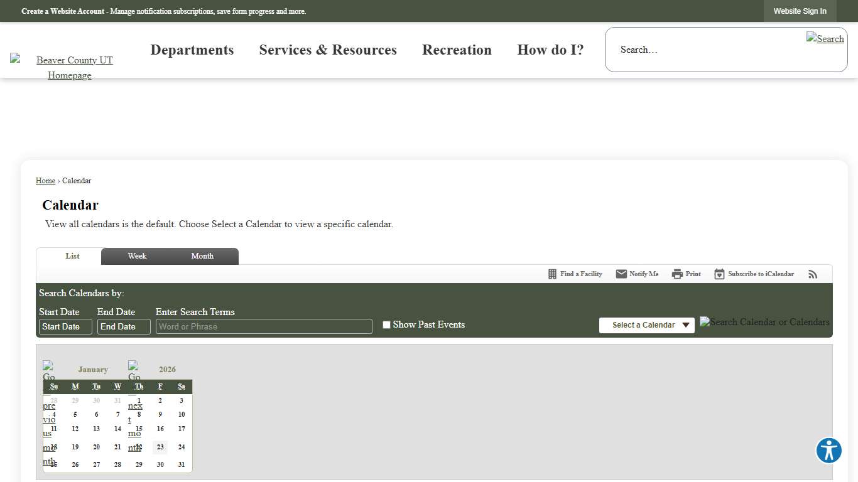858x482 pixels.
Task: Open the accessibility widget icon
Action: tap(828, 451)
